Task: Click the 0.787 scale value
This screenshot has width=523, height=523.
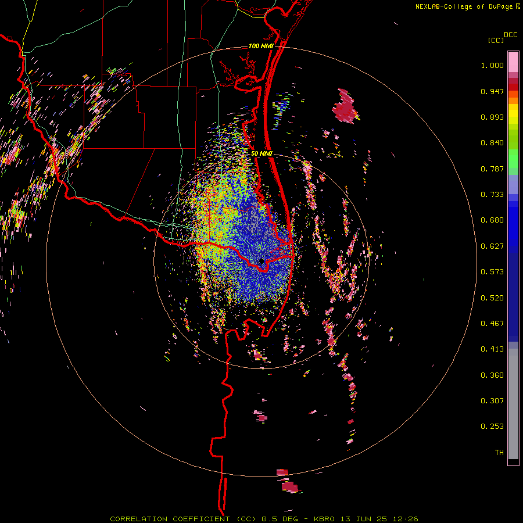Action: coord(492,169)
